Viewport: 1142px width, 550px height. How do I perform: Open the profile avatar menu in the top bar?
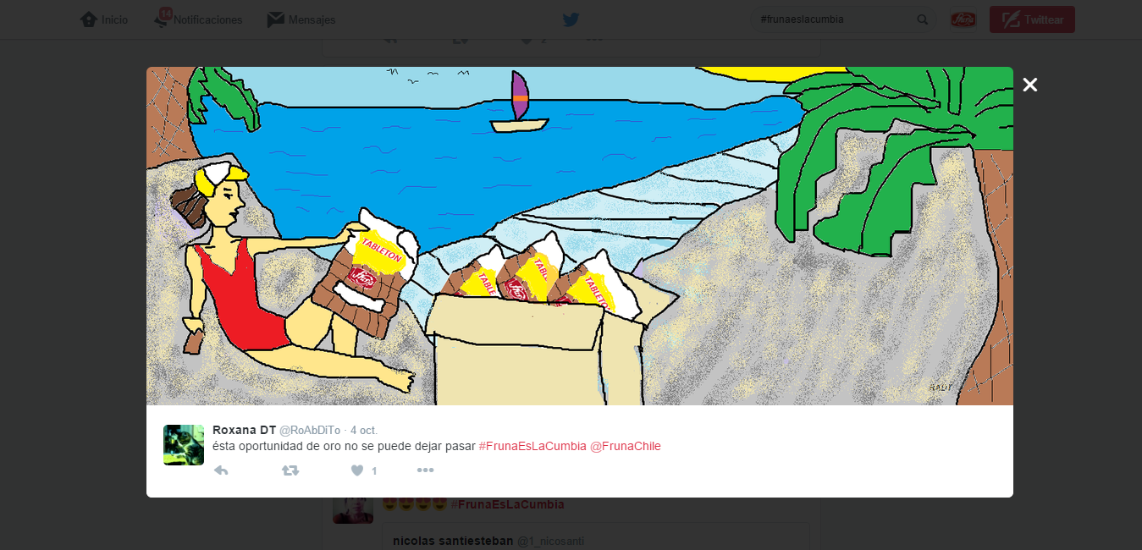(963, 19)
